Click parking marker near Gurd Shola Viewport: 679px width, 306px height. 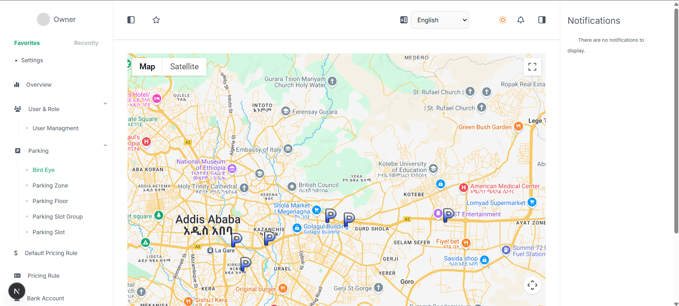(x=349, y=219)
